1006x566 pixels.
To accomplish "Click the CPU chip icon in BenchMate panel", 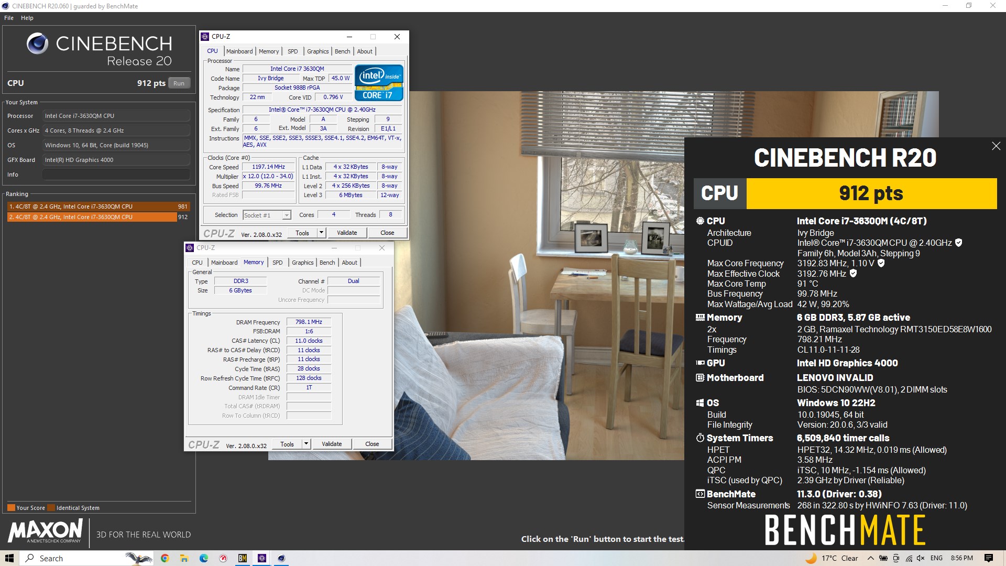I will 700,221.
